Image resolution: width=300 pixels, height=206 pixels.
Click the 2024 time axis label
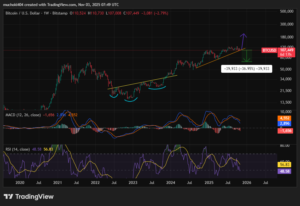pos(171,183)
